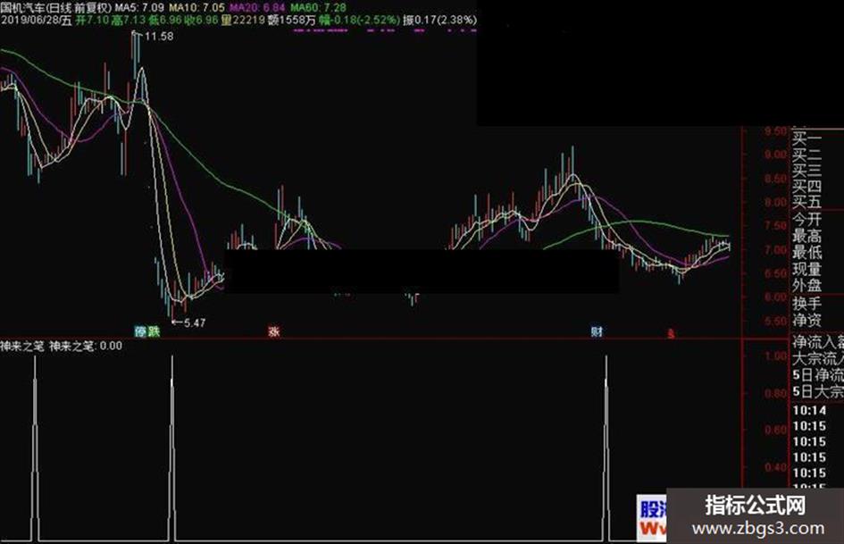The width and height of the screenshot is (844, 544).
Task: Click the 5日净流 fund flow row
Action: (x=817, y=375)
